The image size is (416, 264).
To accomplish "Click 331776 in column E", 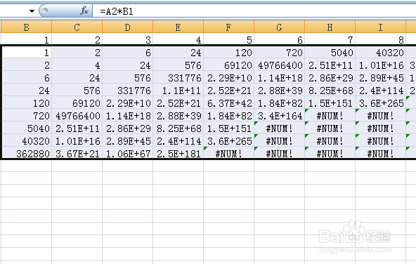I will click(x=178, y=78).
